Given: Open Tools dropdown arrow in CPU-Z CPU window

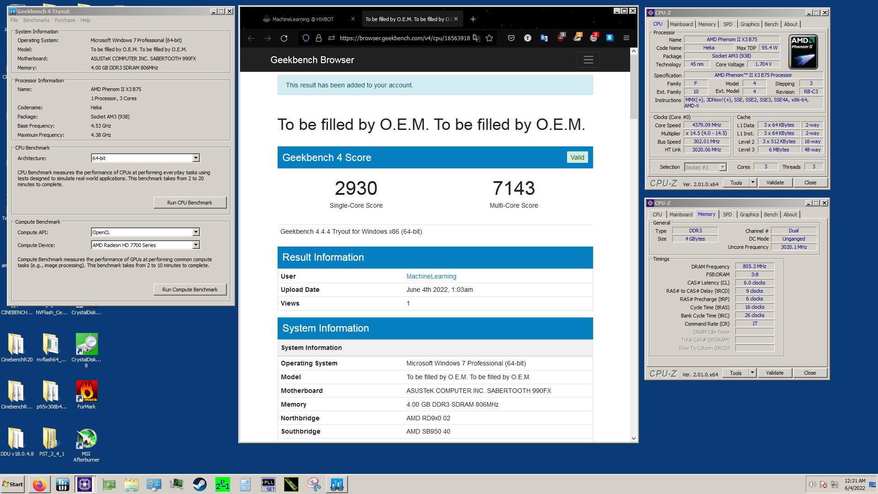Looking at the screenshot, I should coord(753,183).
